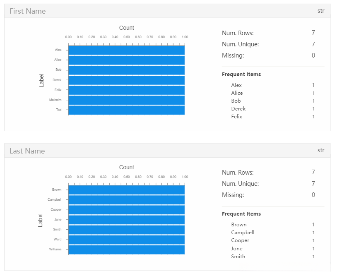Screen dimensions: 337x276
Task: Select the Felix bar in the histogram
Action: coord(126,90)
